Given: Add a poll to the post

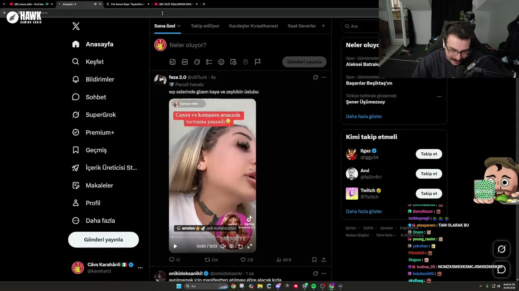Looking at the screenshot, I should 209,62.
